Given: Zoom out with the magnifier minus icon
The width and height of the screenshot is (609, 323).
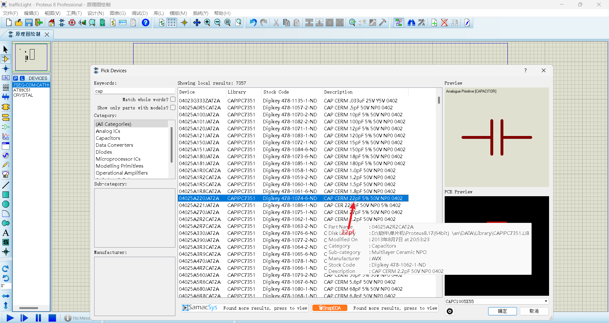Looking at the screenshot, I should click(217, 23).
